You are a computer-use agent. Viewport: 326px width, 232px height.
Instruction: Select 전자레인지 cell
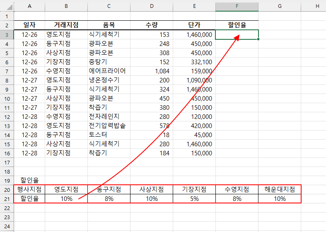click(x=109, y=117)
